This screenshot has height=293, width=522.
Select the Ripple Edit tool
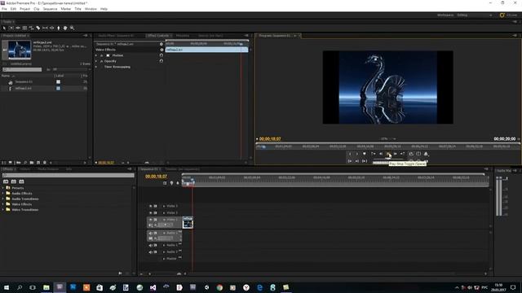pos(18,28)
